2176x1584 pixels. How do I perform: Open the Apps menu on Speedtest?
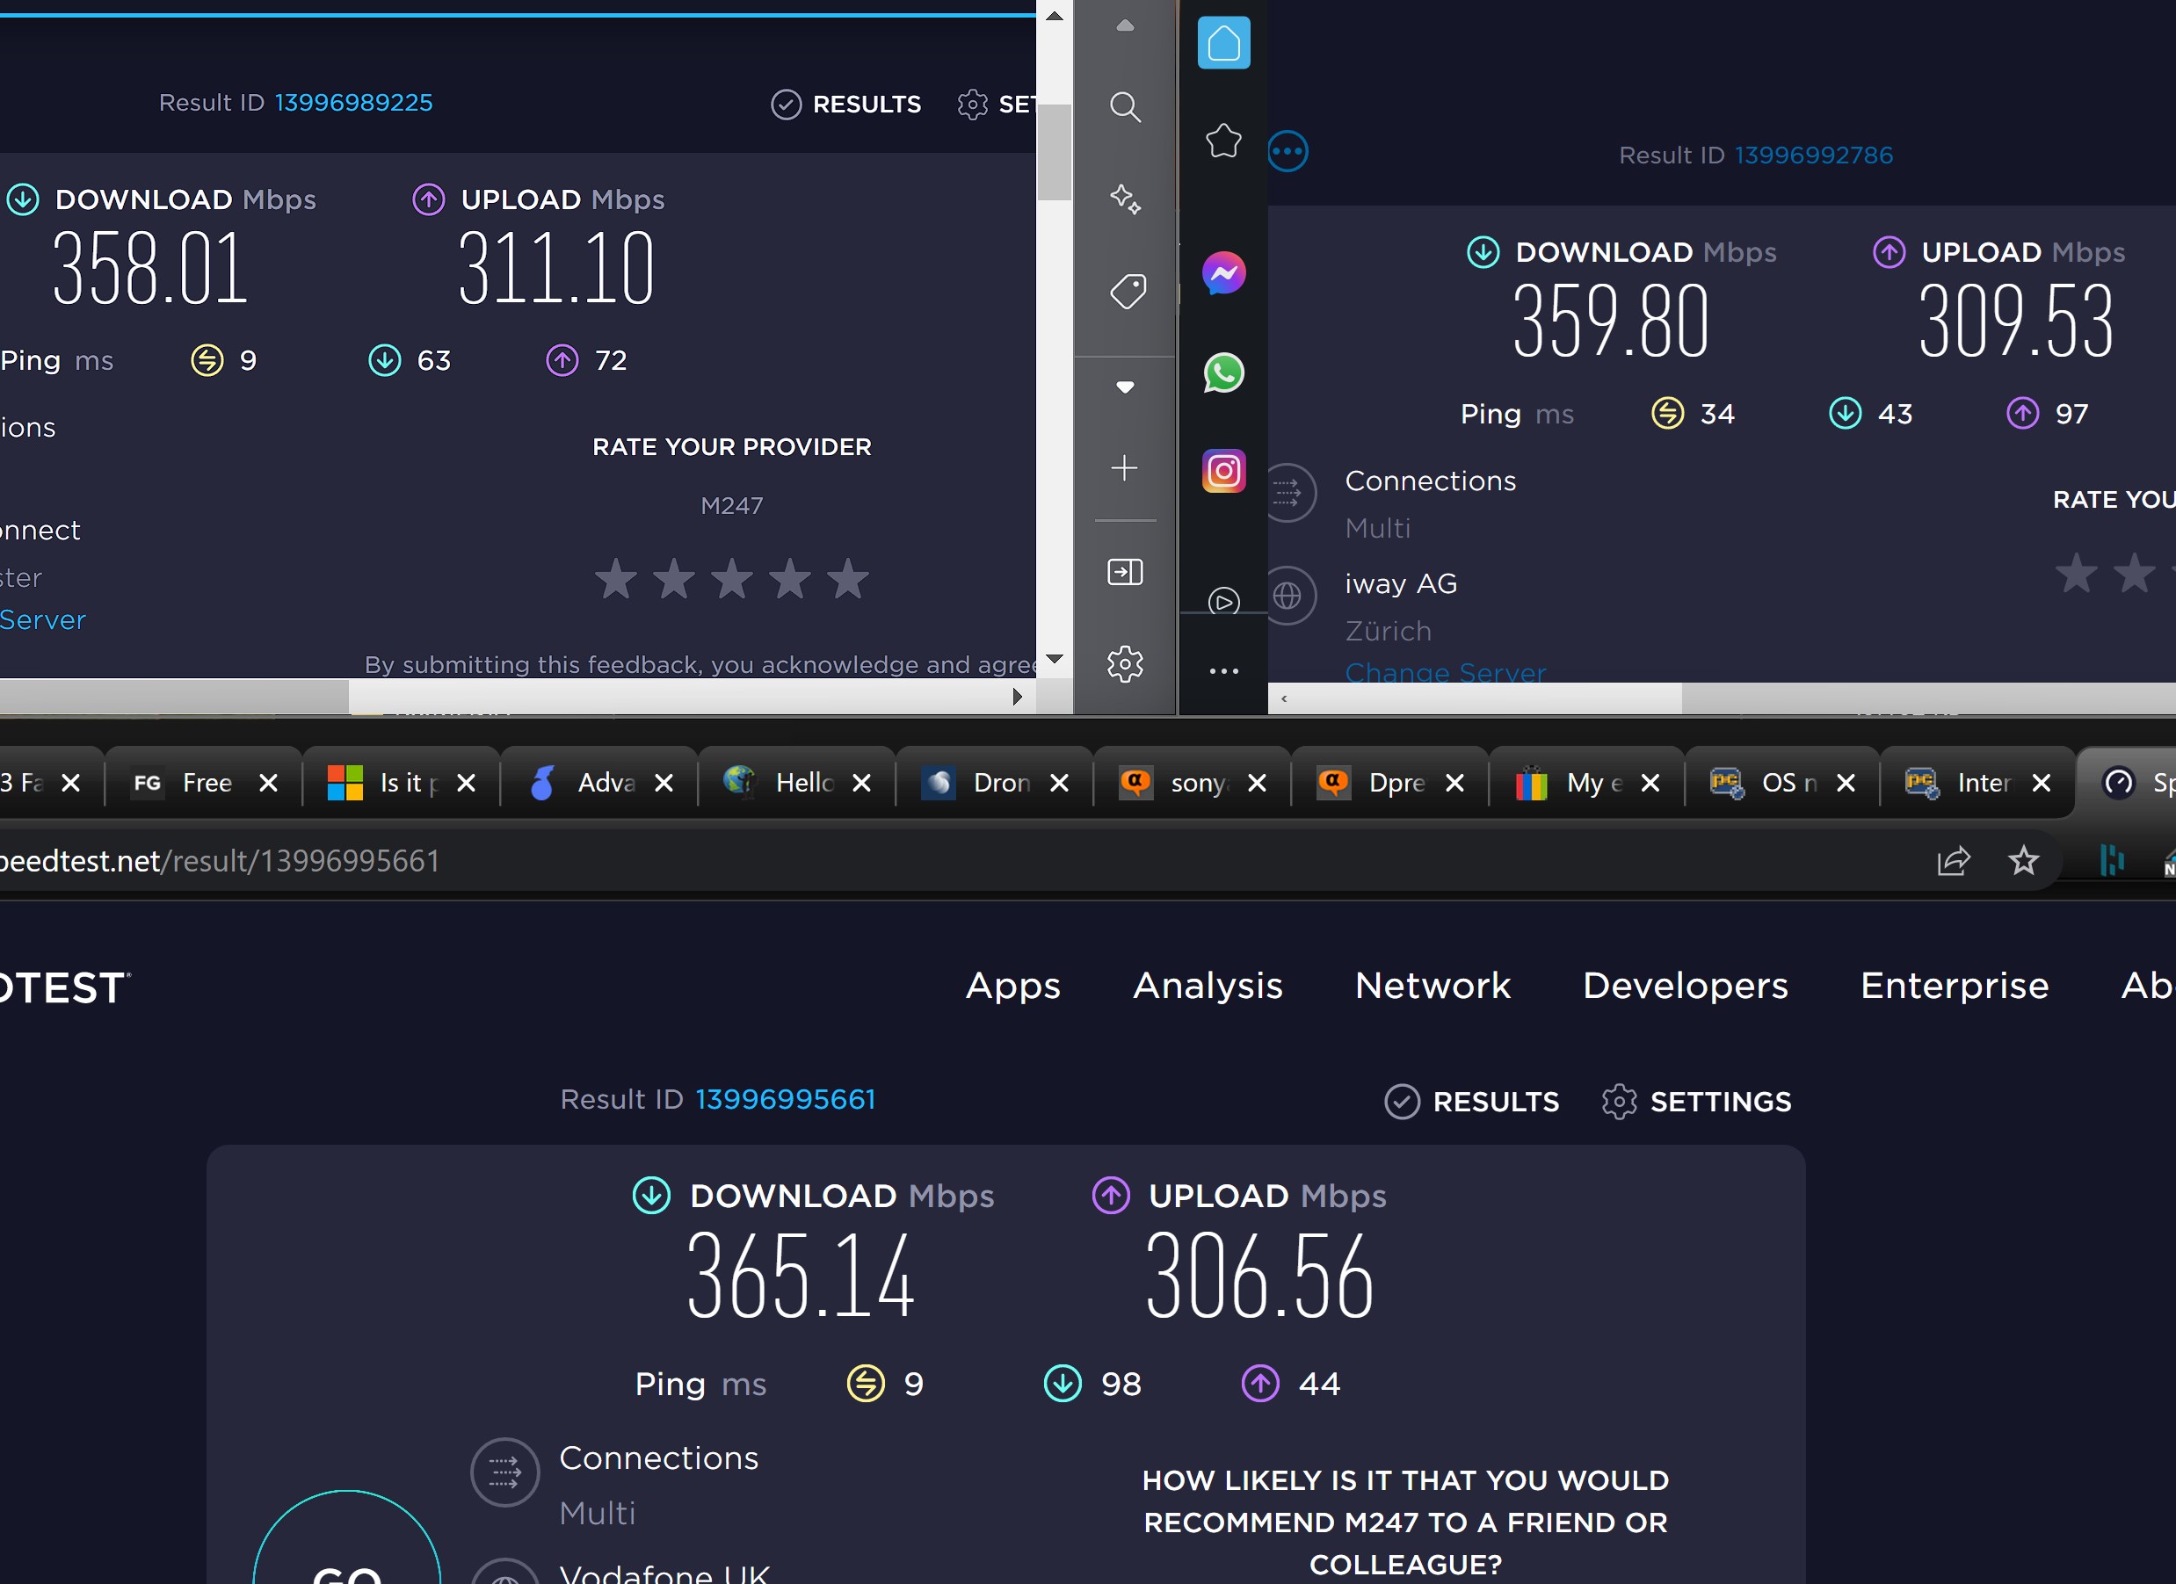[x=1013, y=986]
